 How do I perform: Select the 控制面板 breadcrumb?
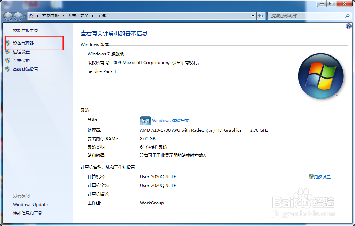51,16
